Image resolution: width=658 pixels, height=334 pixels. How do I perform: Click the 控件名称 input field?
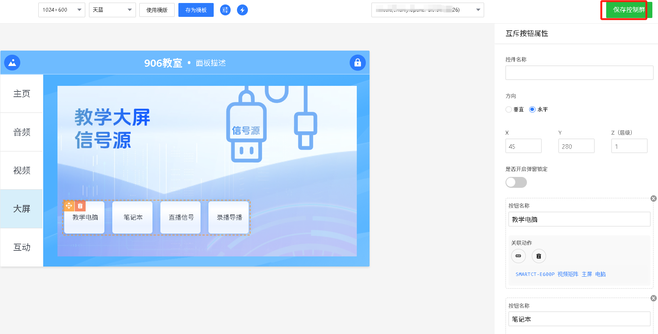pos(579,73)
